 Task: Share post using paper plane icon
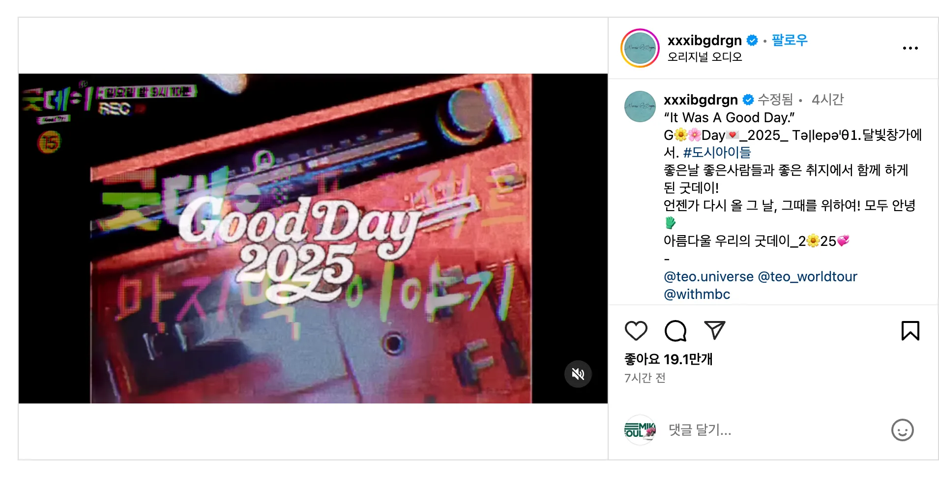coord(715,330)
